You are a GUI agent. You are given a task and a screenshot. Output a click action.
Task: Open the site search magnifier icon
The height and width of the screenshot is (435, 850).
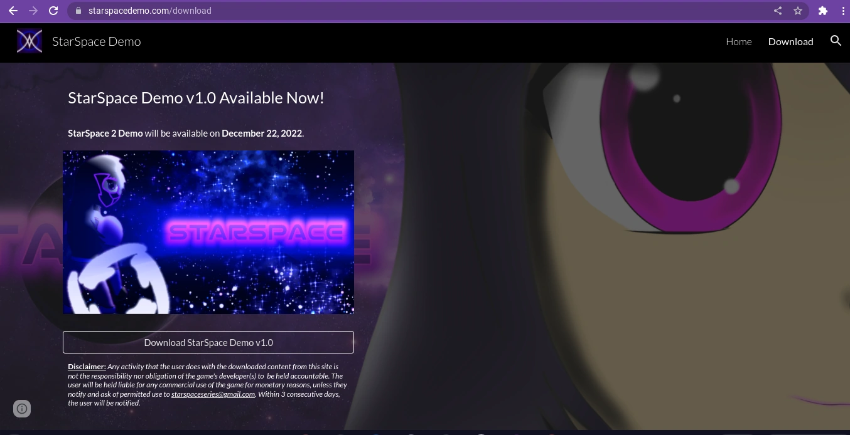click(836, 41)
